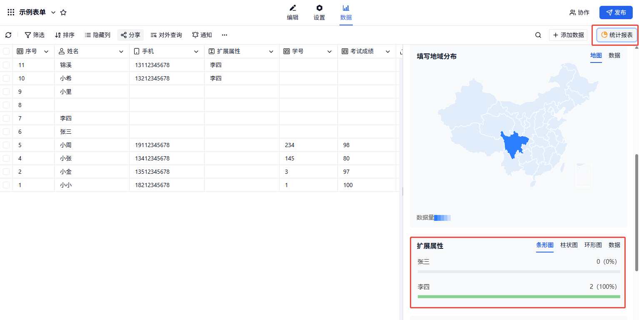Select the checkbox for row 5 小周

(x=6, y=145)
